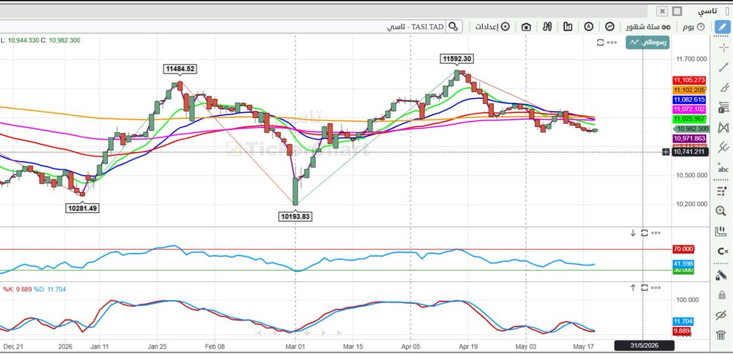Maximize the stochastic indicator pane
The width and height of the screenshot is (733, 354).
point(644,287)
